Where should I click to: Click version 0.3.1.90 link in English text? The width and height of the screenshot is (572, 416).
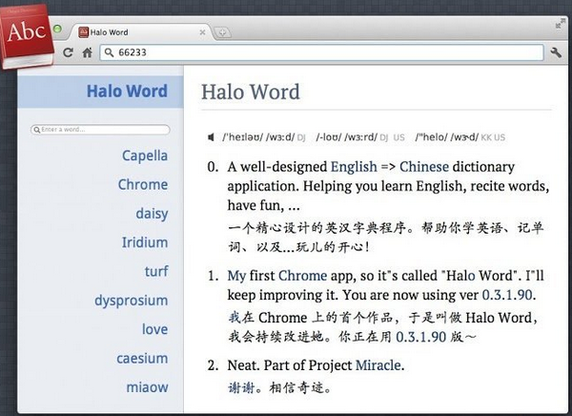[x=507, y=295]
